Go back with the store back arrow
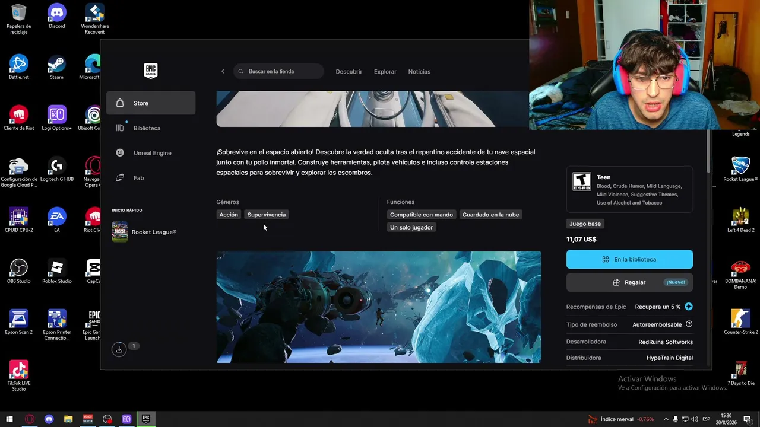 (x=223, y=71)
